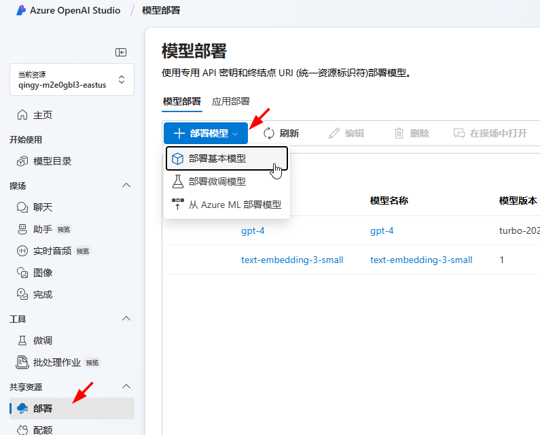Click the 刷新 refresh button

pos(281,133)
